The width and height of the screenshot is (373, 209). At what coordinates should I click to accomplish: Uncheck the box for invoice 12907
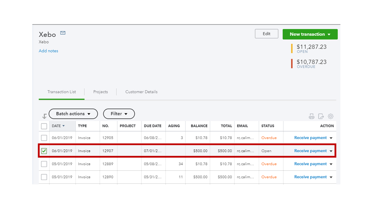pos(44,151)
